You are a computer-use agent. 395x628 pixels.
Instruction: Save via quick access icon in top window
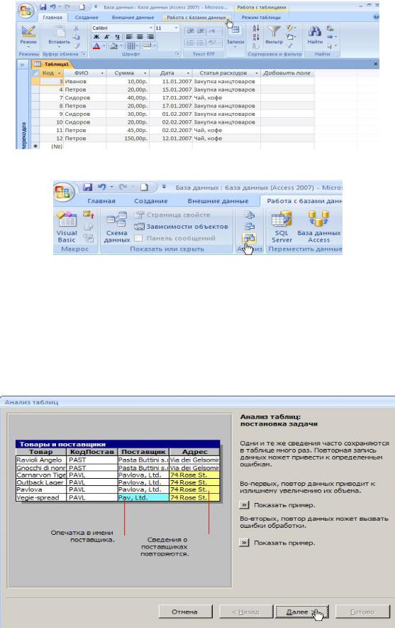pyautogui.click(x=43, y=7)
